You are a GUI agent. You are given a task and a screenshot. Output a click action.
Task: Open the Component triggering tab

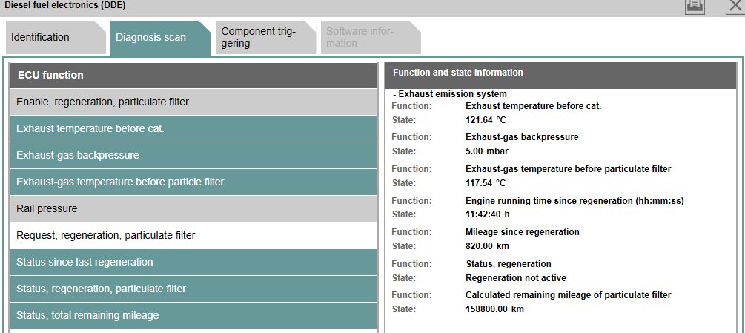(x=265, y=38)
